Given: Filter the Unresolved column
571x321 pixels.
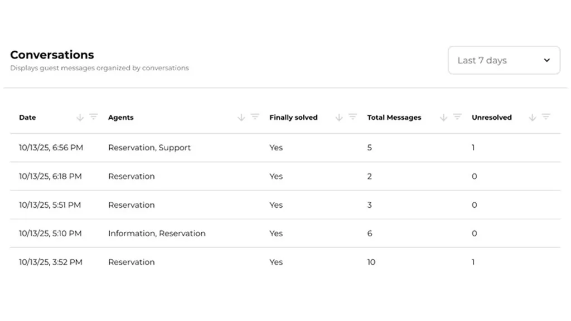Looking at the screenshot, I should pos(546,117).
